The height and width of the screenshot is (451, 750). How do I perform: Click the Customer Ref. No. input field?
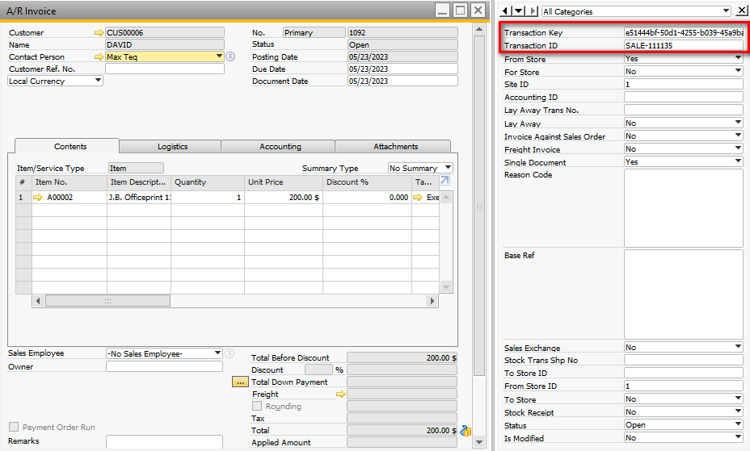coord(164,69)
